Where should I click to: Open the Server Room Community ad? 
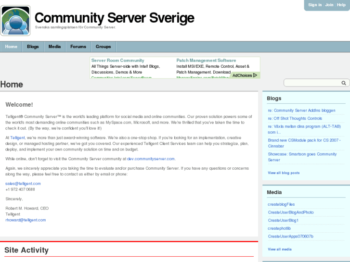117,61
